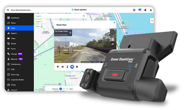Screen dimensions: 188x110
Task: Click the alert exclamation icon
Action: pos(134,10)
